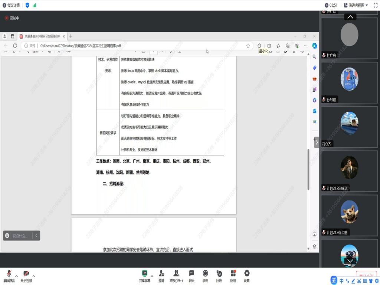Open the browser extensions icon
The height and width of the screenshot is (285, 380).
click(259, 46)
